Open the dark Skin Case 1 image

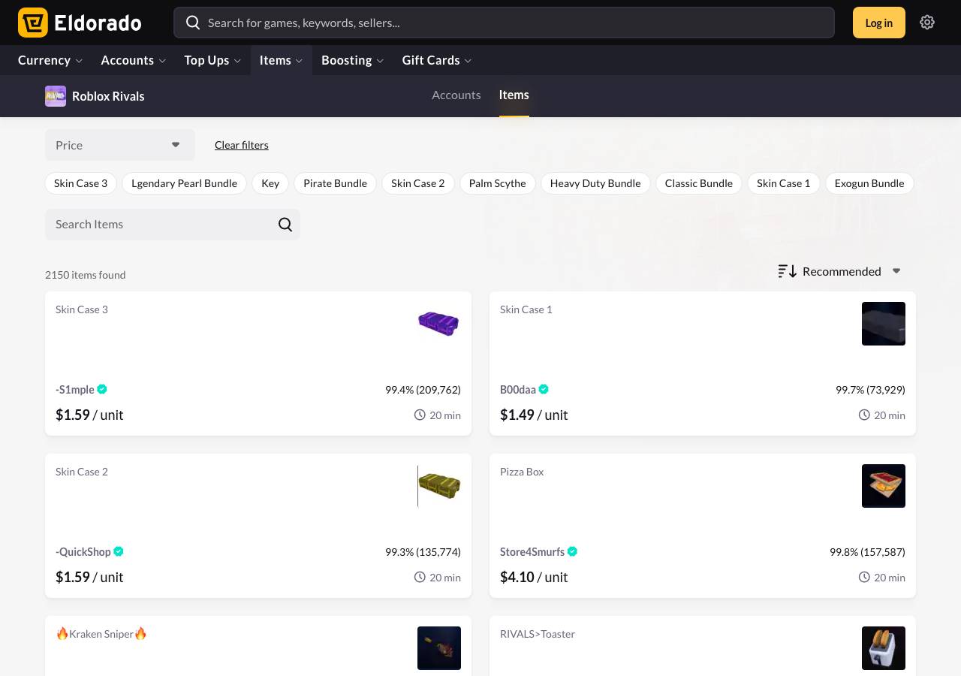click(x=884, y=324)
